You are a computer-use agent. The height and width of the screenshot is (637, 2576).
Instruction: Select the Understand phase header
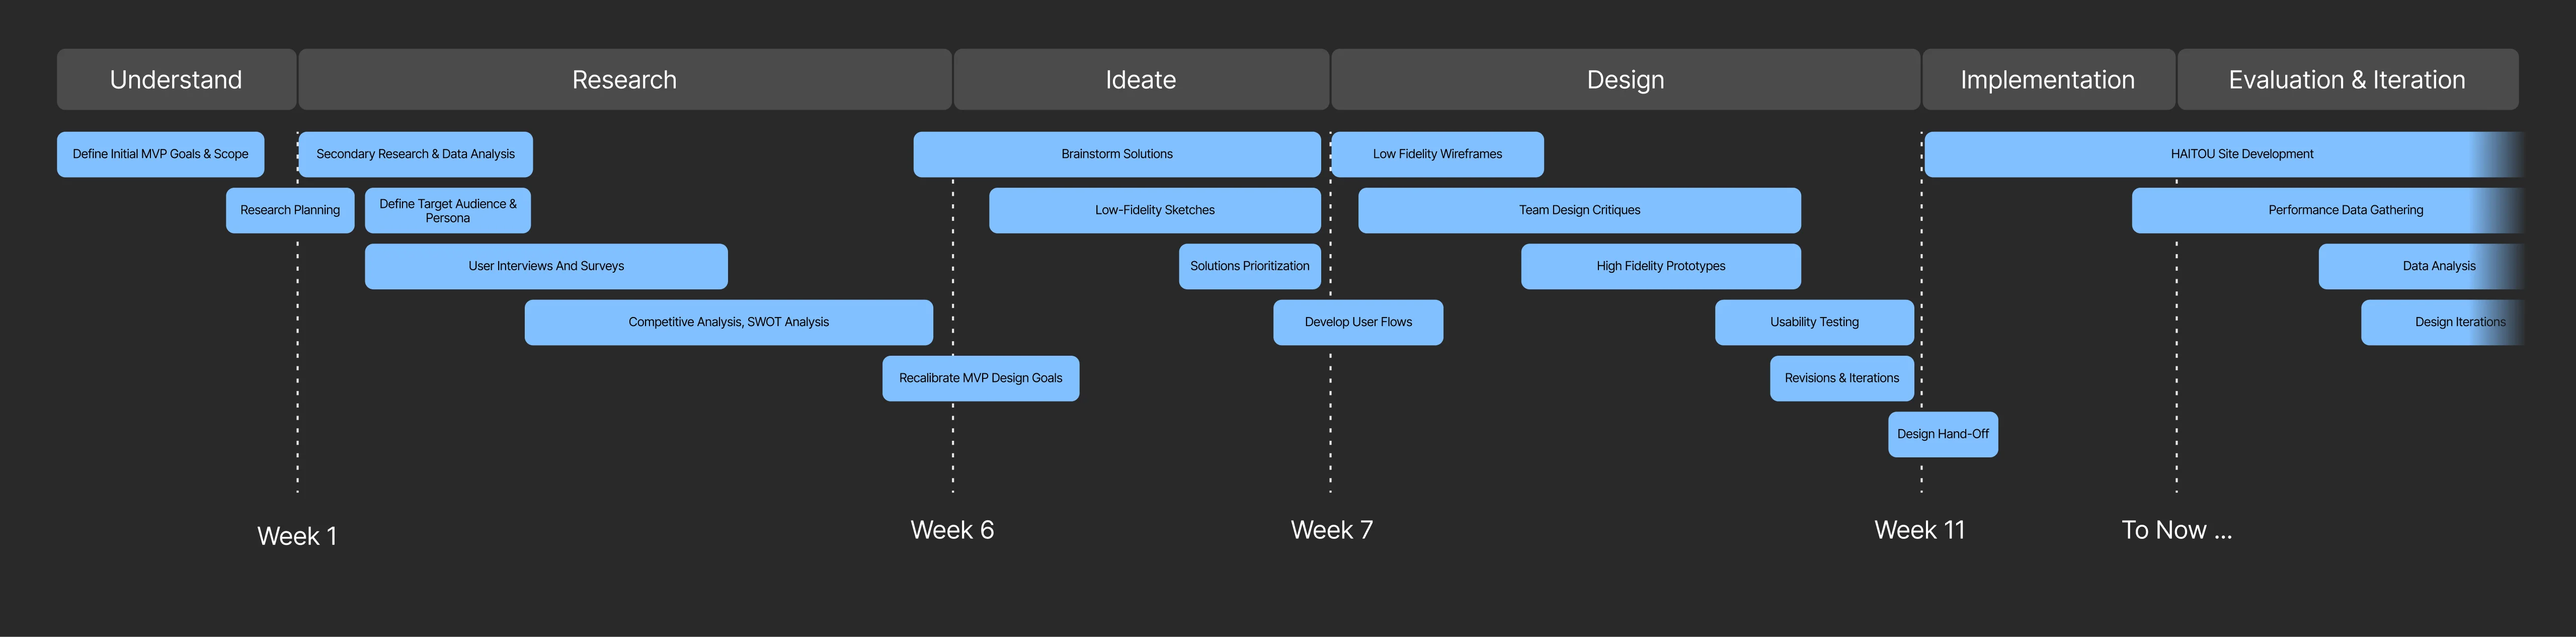pyautogui.click(x=176, y=79)
